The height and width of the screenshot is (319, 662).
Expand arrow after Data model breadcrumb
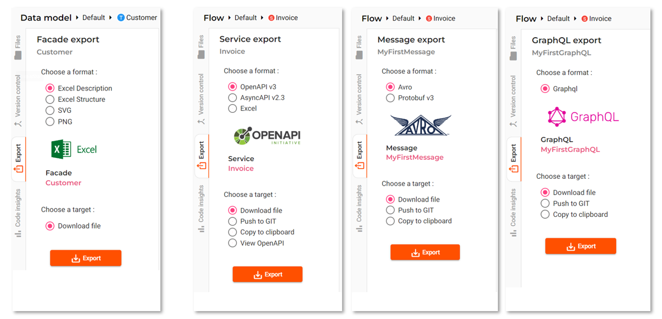77,18
